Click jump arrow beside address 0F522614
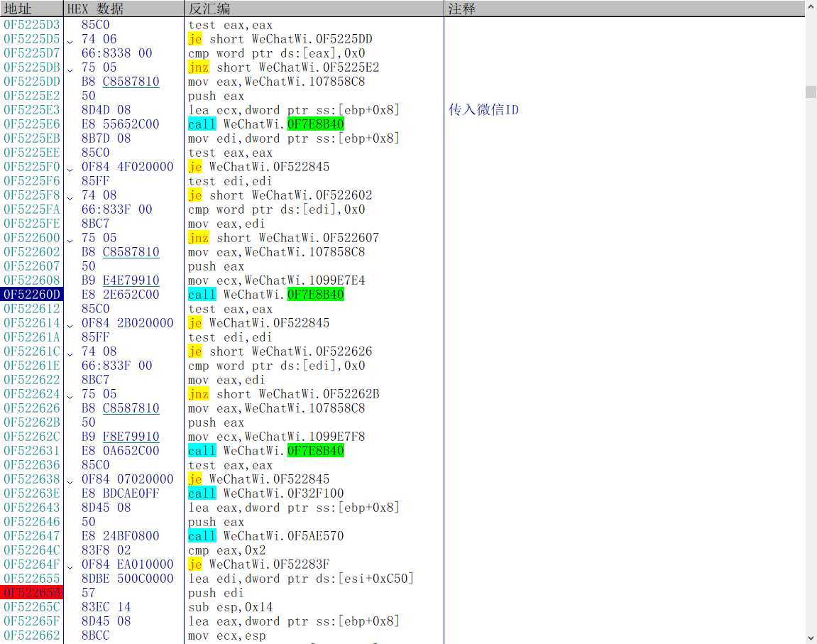This screenshot has width=817, height=644. 70,325
